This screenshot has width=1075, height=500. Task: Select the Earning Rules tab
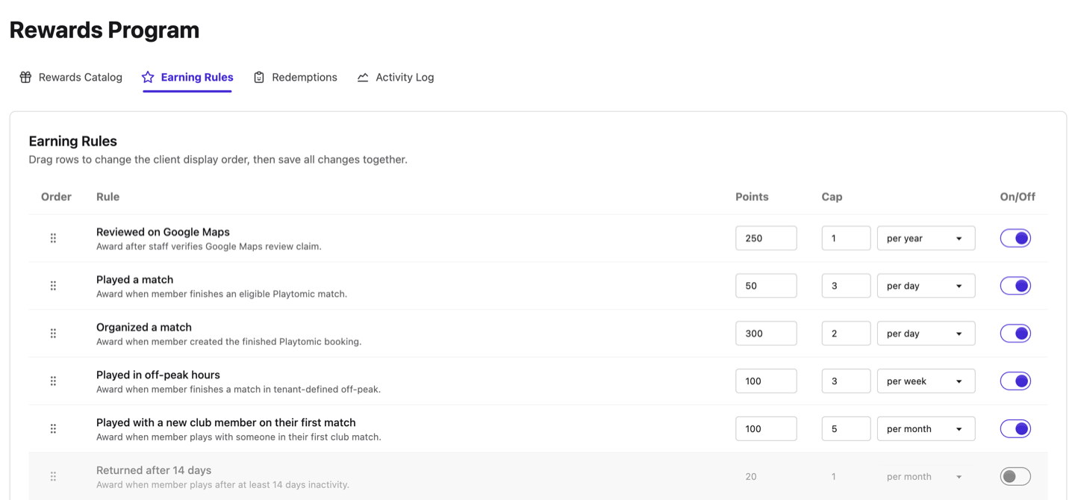pyautogui.click(x=187, y=77)
